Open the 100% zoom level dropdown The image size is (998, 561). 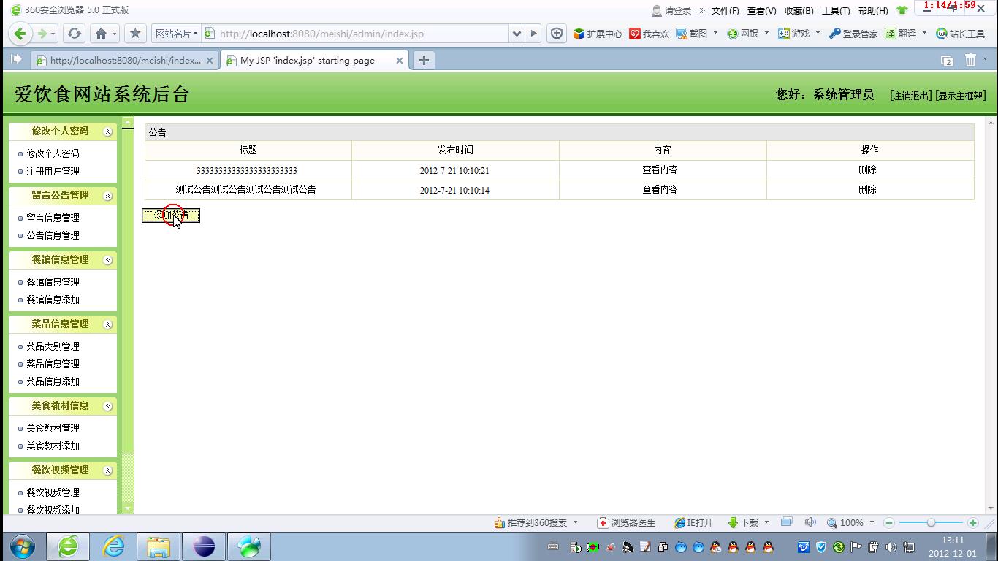[872, 522]
